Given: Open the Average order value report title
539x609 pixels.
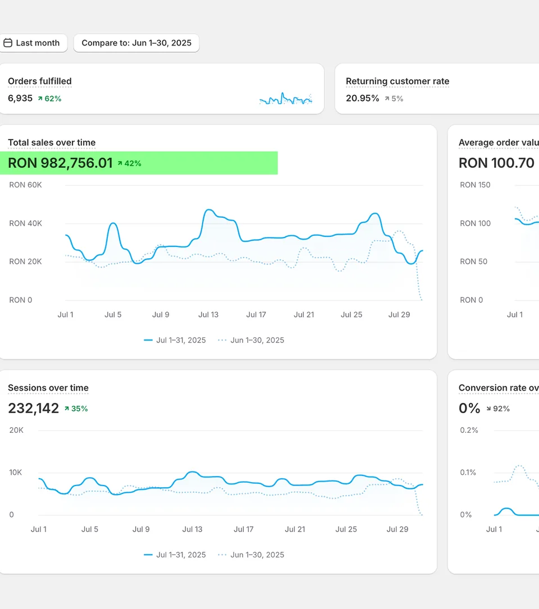Looking at the screenshot, I should point(499,143).
